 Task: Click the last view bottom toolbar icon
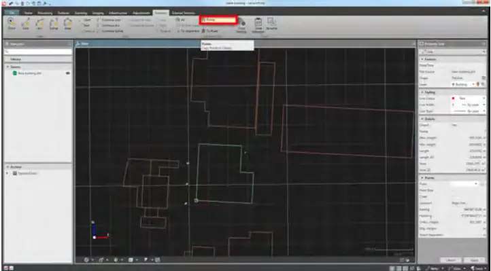point(158,259)
